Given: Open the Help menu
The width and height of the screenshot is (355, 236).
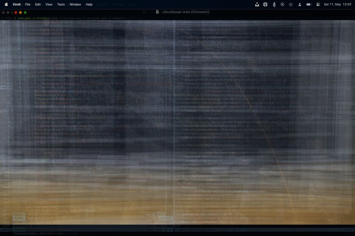Looking at the screenshot, I should 89,4.
